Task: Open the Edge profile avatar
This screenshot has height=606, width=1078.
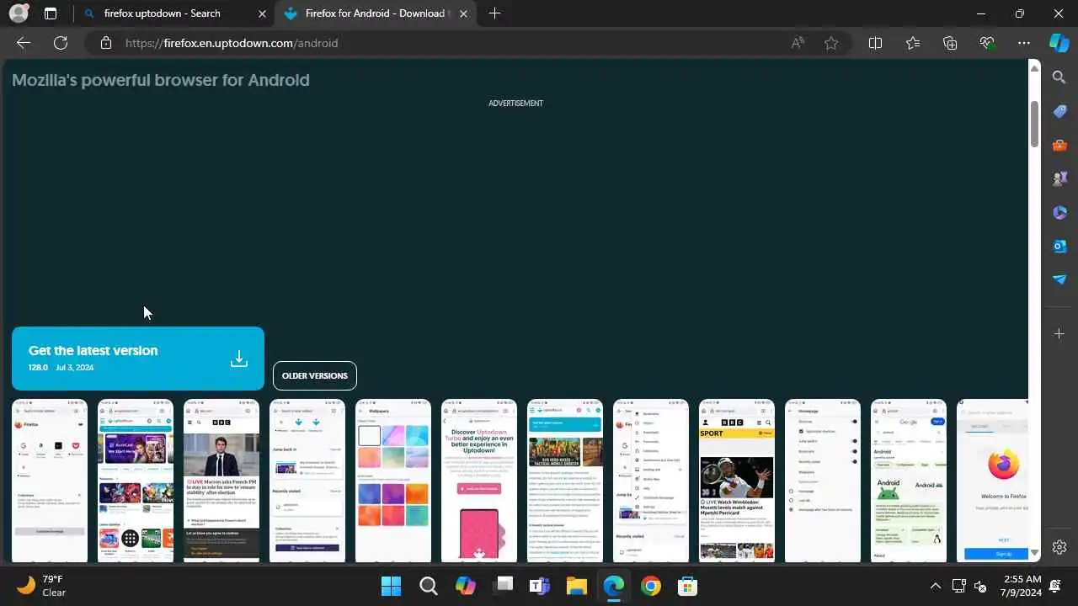Action: [x=19, y=13]
